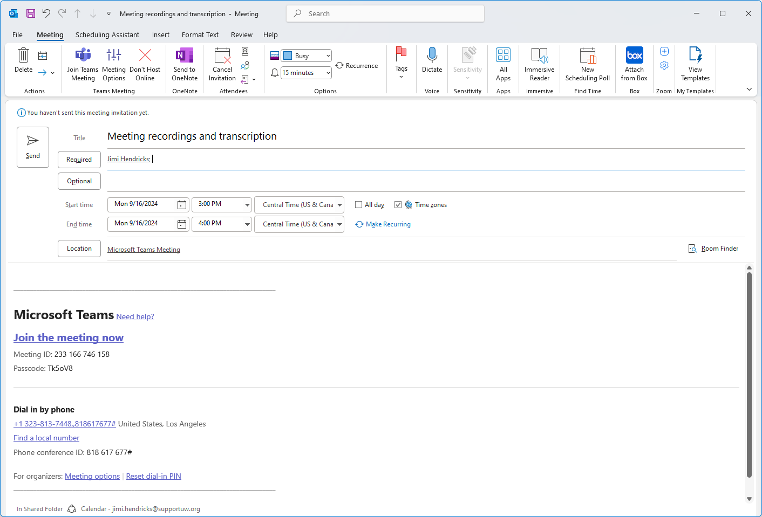Click the reminder bell icon
The height and width of the screenshot is (517, 762).
275,73
